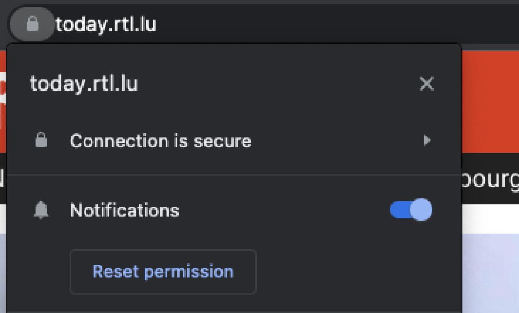Open the Connection is secure entry
This screenshot has height=313, width=519.
[160, 141]
